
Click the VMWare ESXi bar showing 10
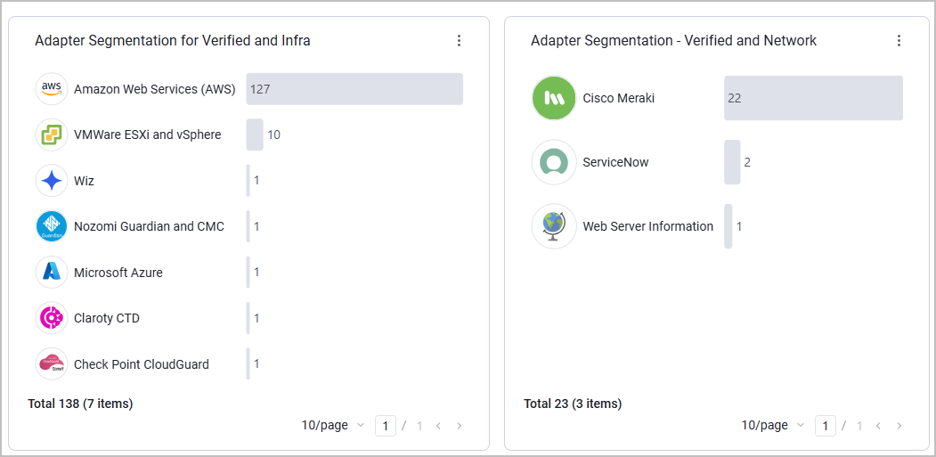pyautogui.click(x=255, y=135)
